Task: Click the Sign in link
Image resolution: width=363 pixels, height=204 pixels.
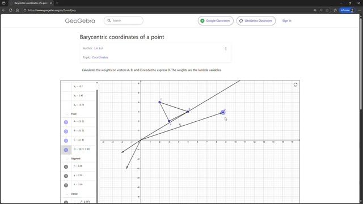Action: (x=286, y=21)
